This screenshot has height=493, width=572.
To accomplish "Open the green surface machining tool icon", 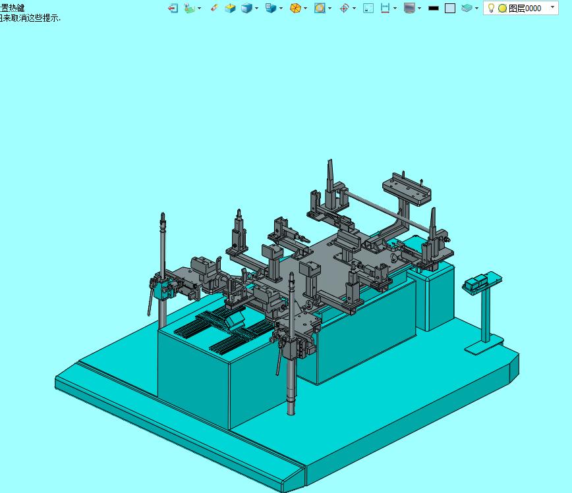I will pyautogui.click(x=190, y=8).
